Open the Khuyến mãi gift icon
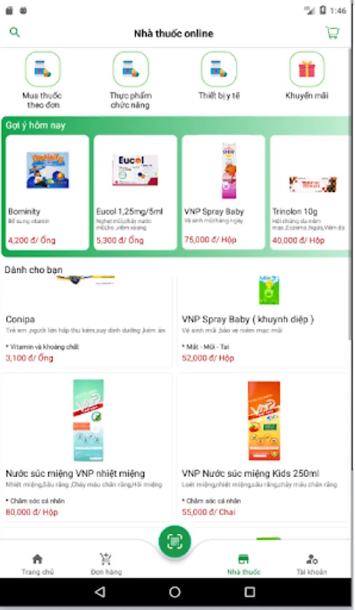This screenshot has height=610, width=355. point(307,69)
